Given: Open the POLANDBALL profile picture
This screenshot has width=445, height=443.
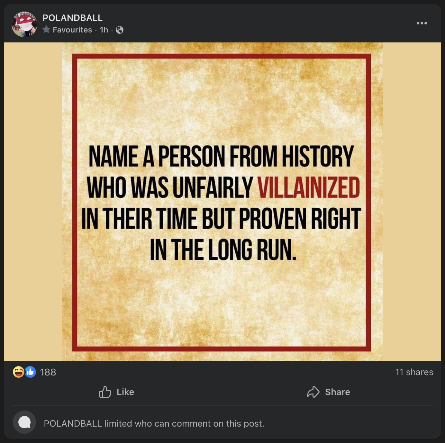Looking at the screenshot, I should click(24, 24).
